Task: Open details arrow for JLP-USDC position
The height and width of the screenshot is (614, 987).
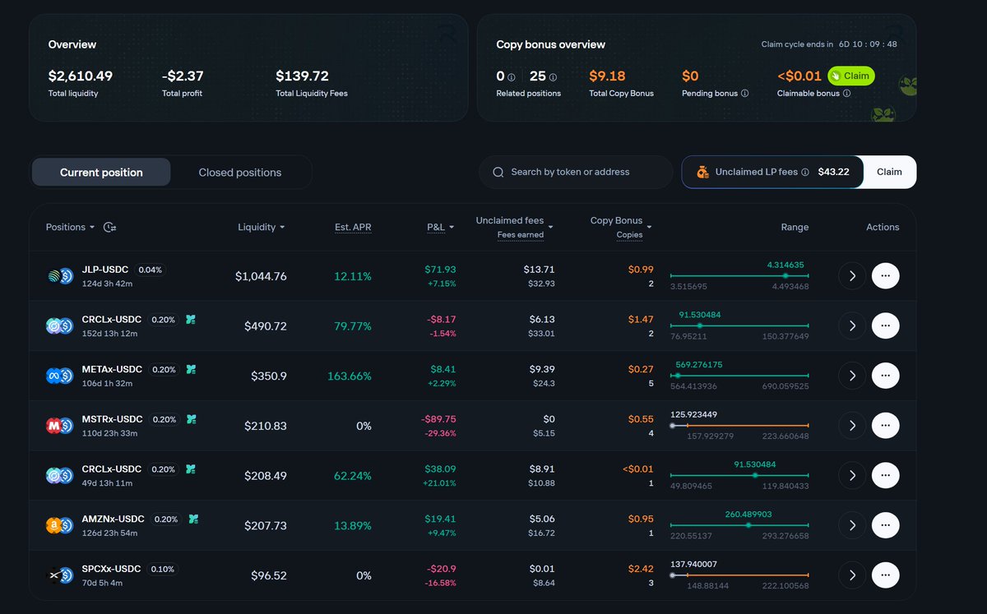Action: click(x=852, y=276)
